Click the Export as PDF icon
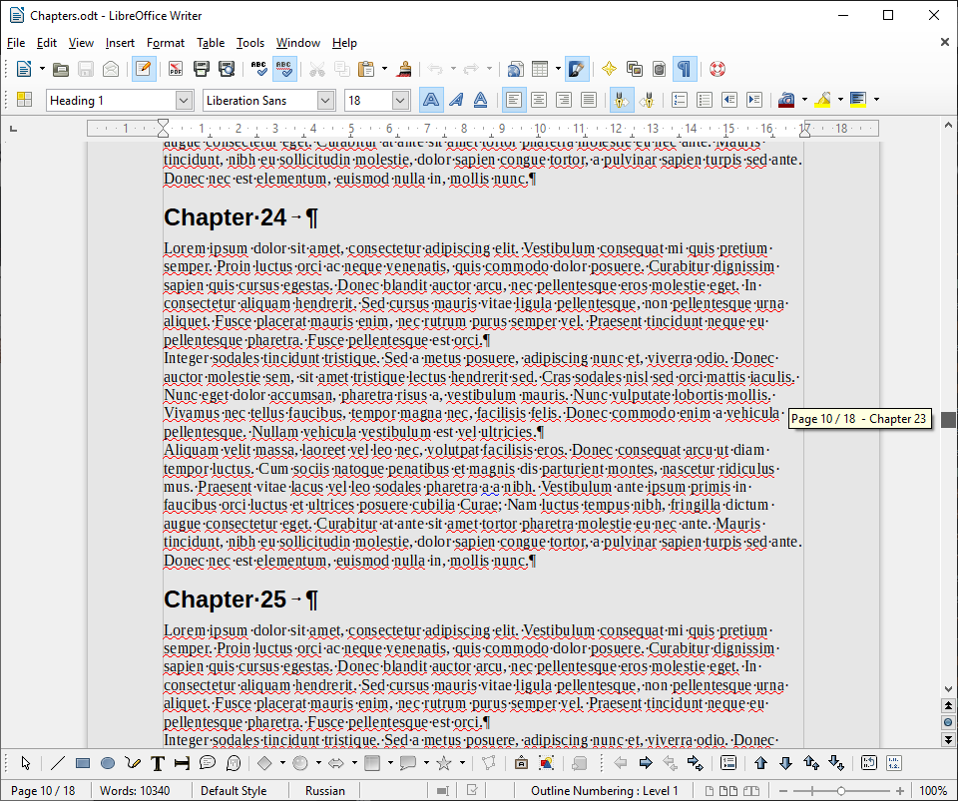 pyautogui.click(x=177, y=69)
